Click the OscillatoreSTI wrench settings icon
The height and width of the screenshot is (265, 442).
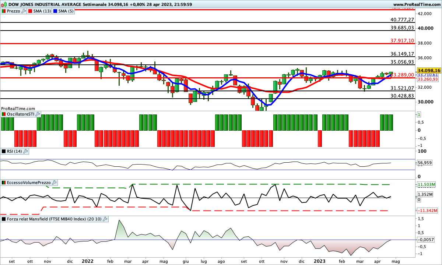pos(38,114)
